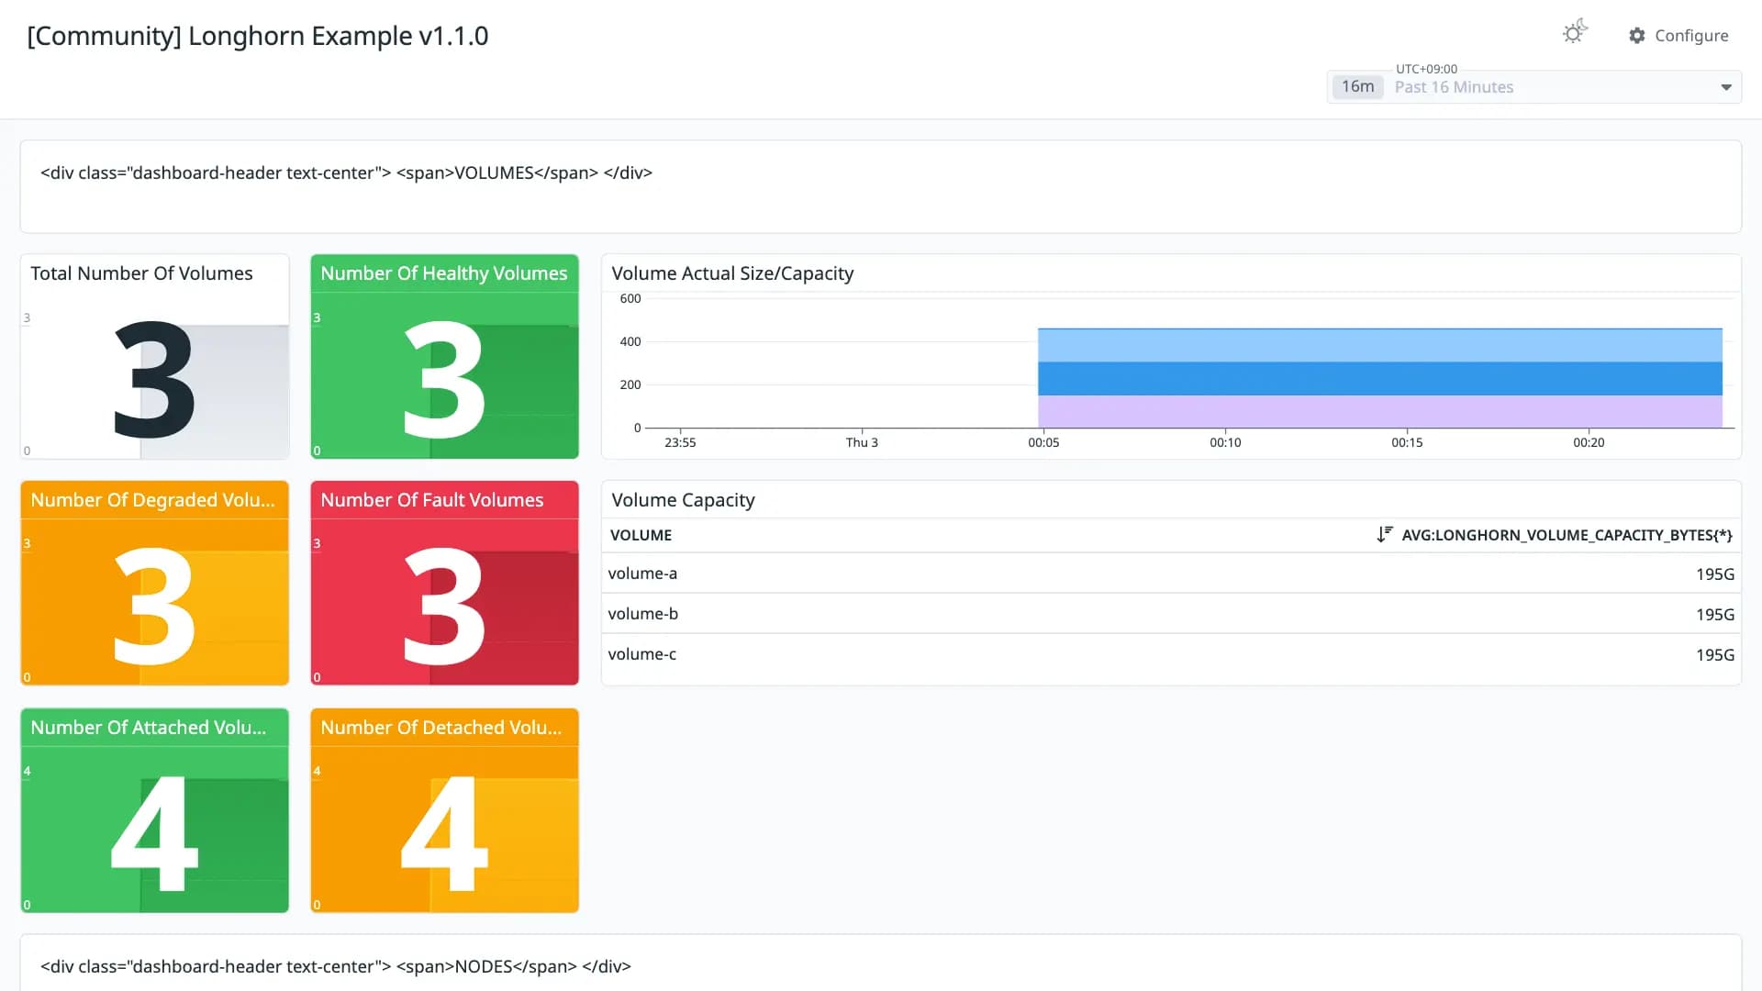1762x991 pixels.
Task: Click the Volume Actual Size/Capacity title
Action: pos(732,273)
